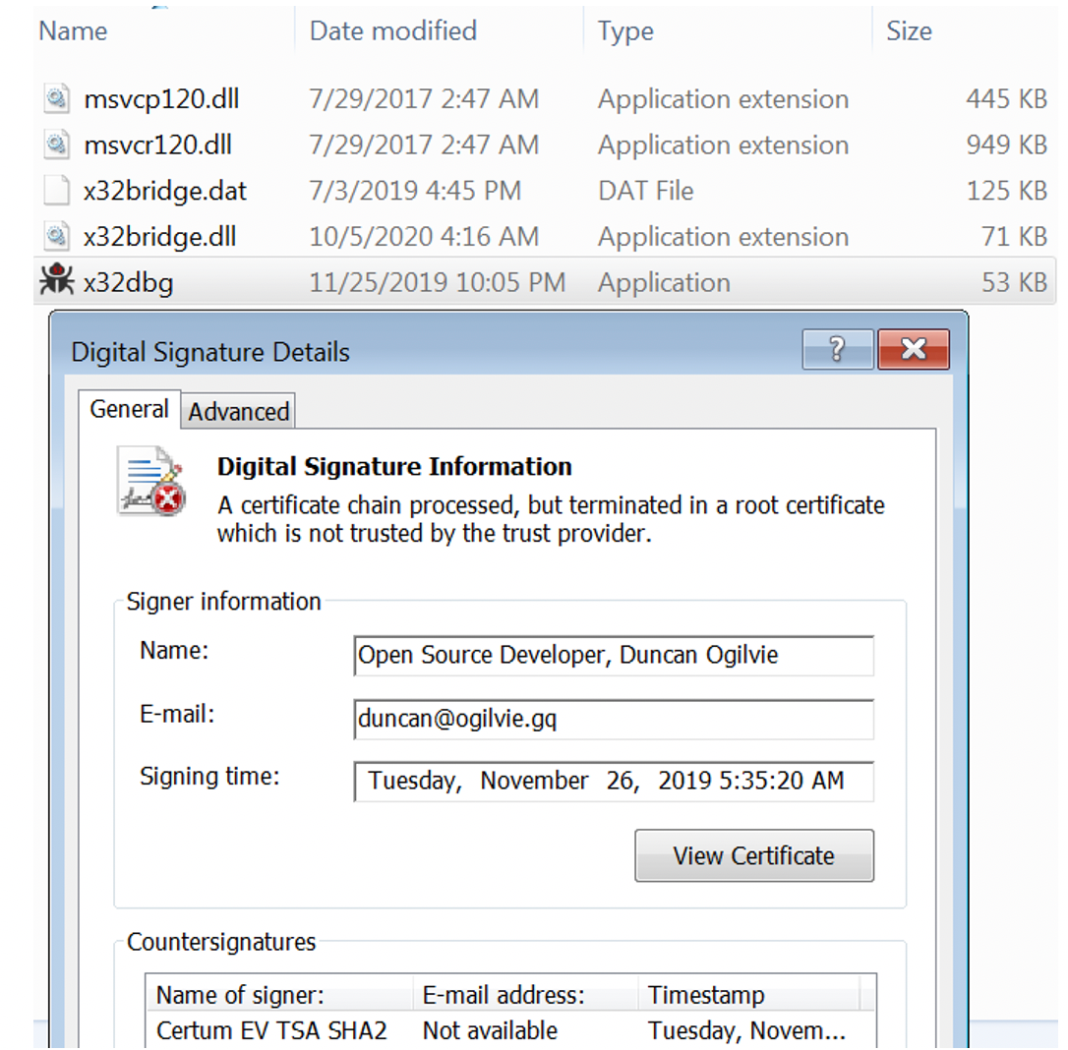This screenshot has width=1068, height=1050.
Task: Click the 'Tuesday, Novem...' timestamp cell
Action: (x=746, y=1030)
